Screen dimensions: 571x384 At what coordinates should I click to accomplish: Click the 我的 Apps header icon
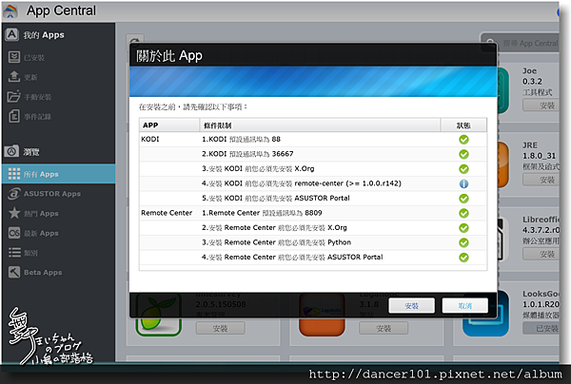pos(11,34)
